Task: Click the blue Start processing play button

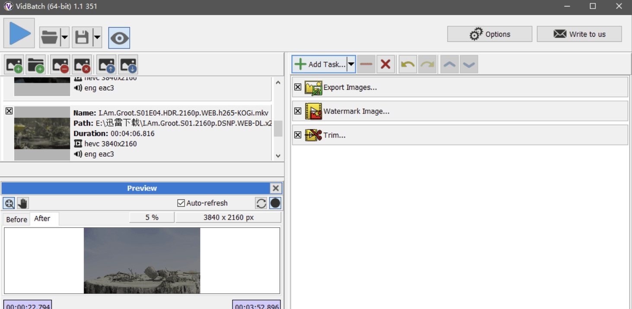Action: click(19, 33)
